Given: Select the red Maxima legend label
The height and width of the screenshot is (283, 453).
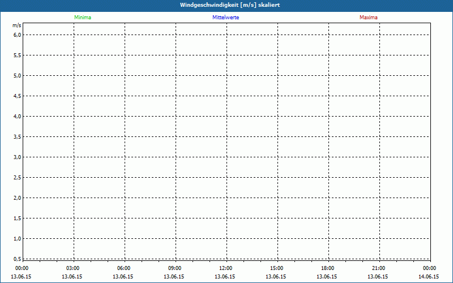Looking at the screenshot, I should tap(369, 18).
